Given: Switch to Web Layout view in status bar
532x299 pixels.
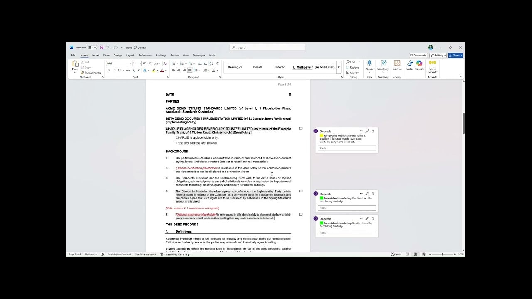Looking at the screenshot, I should [424, 254].
